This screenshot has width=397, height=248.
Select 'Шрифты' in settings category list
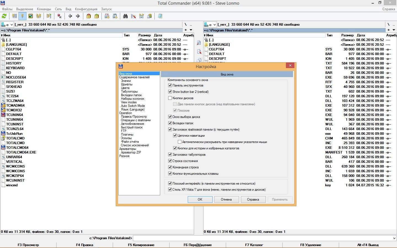[127, 84]
